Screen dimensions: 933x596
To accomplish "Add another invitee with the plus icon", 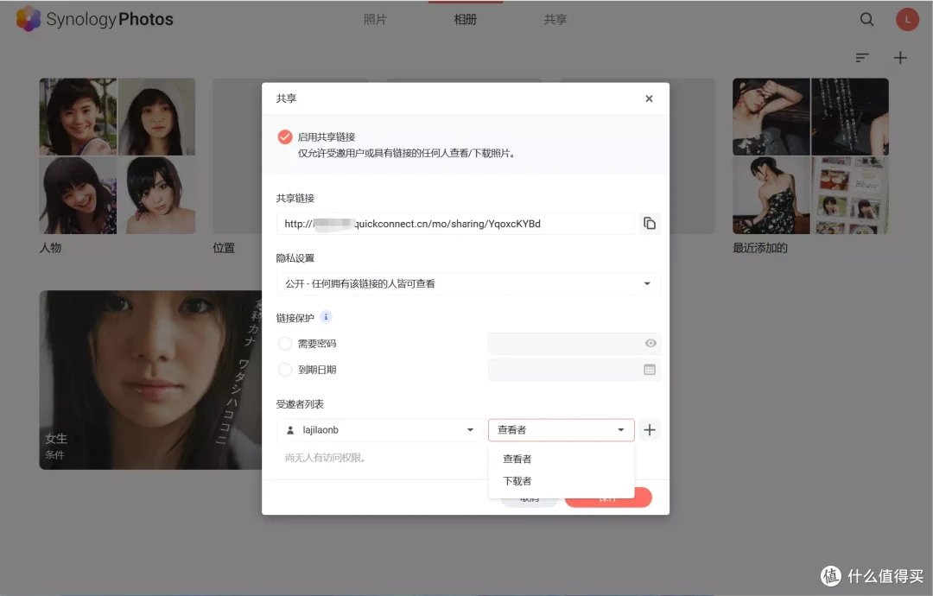I will (x=650, y=429).
